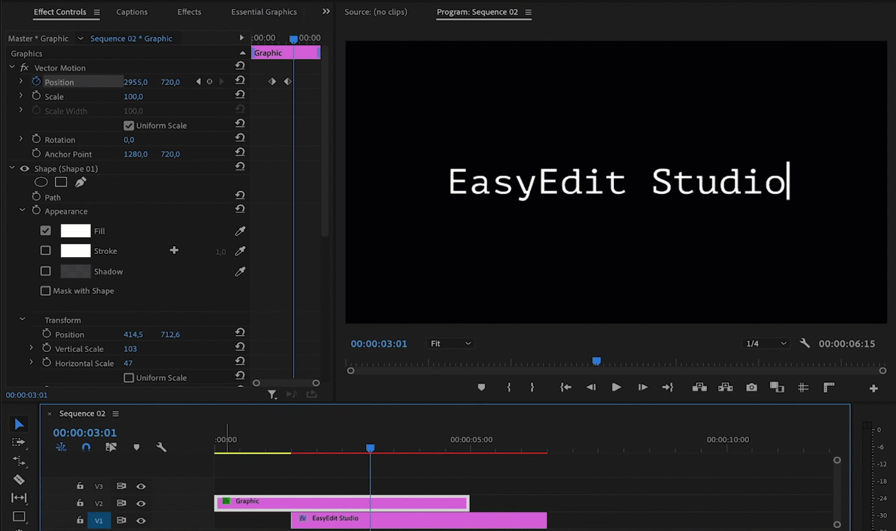Click the white Fill color swatch
The height and width of the screenshot is (531, 896).
point(76,230)
